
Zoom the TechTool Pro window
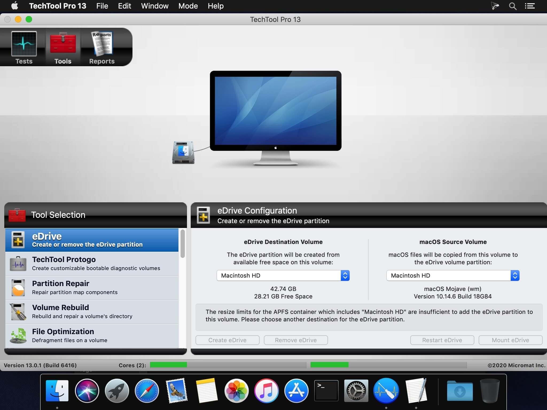[29, 19]
